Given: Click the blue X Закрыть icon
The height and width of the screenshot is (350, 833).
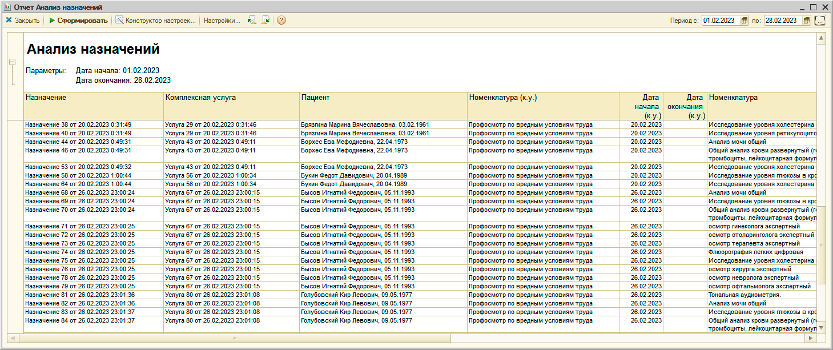Looking at the screenshot, I should pyautogui.click(x=9, y=21).
